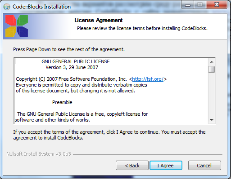Click I Agree to accept the license
Image resolution: width=231 pixels, height=179 pixels.
(x=166, y=166)
